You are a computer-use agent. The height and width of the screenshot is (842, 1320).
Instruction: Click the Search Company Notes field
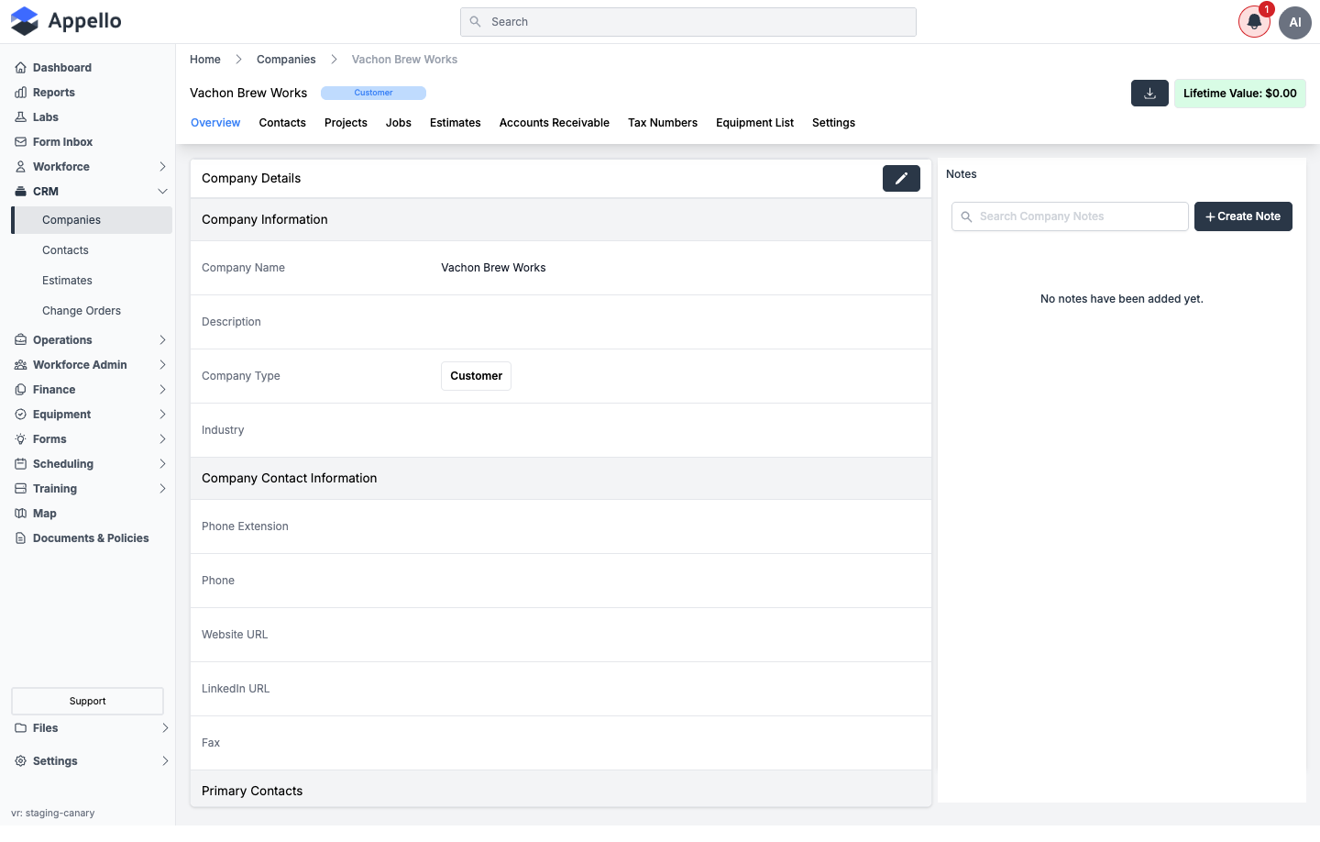[1070, 216]
